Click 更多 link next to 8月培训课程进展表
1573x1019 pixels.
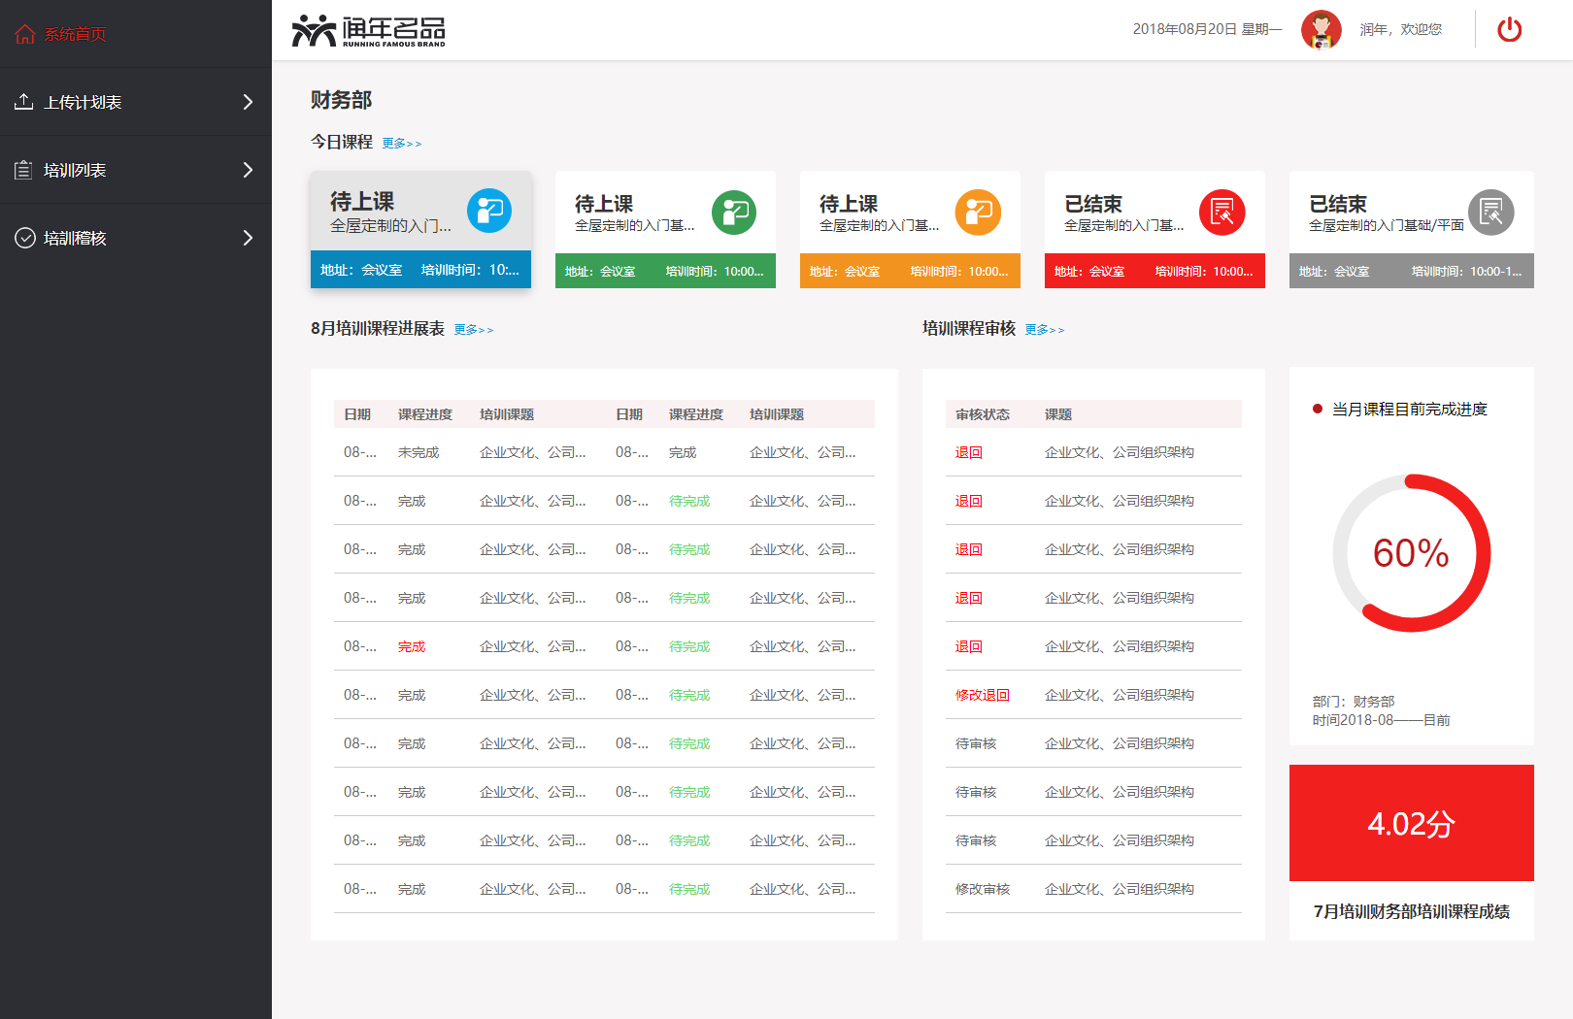click(473, 330)
